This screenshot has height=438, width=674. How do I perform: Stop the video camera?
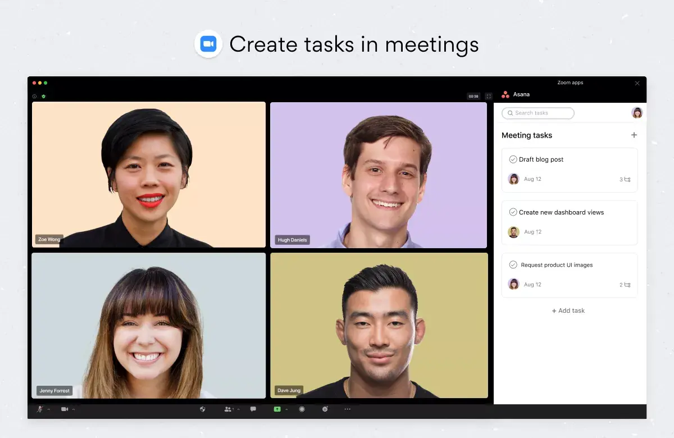65,409
